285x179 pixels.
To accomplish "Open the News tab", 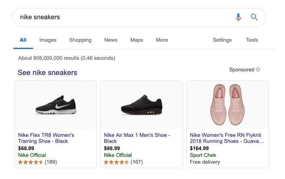I will click(x=111, y=40).
